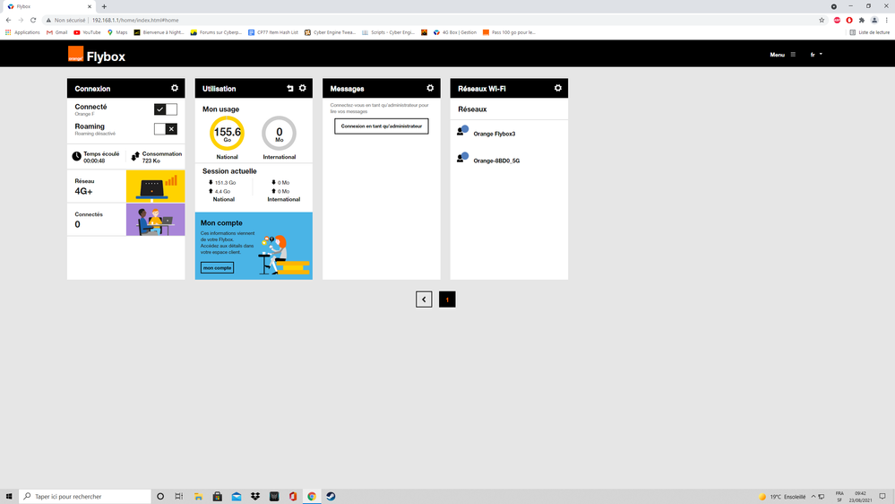Toggle the Connecté connection switch

click(x=166, y=109)
